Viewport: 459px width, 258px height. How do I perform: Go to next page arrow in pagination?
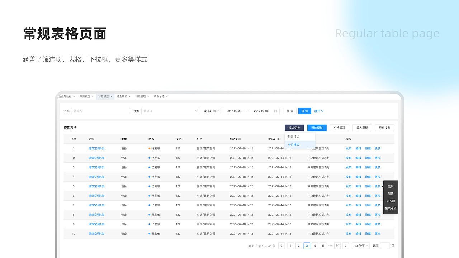(x=345, y=246)
